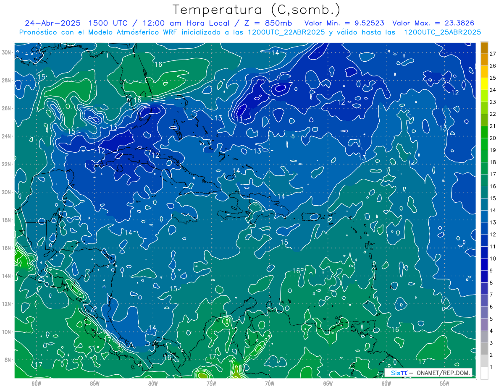Click the 70W longitude axis label
504x389 pixels.
click(x=270, y=384)
